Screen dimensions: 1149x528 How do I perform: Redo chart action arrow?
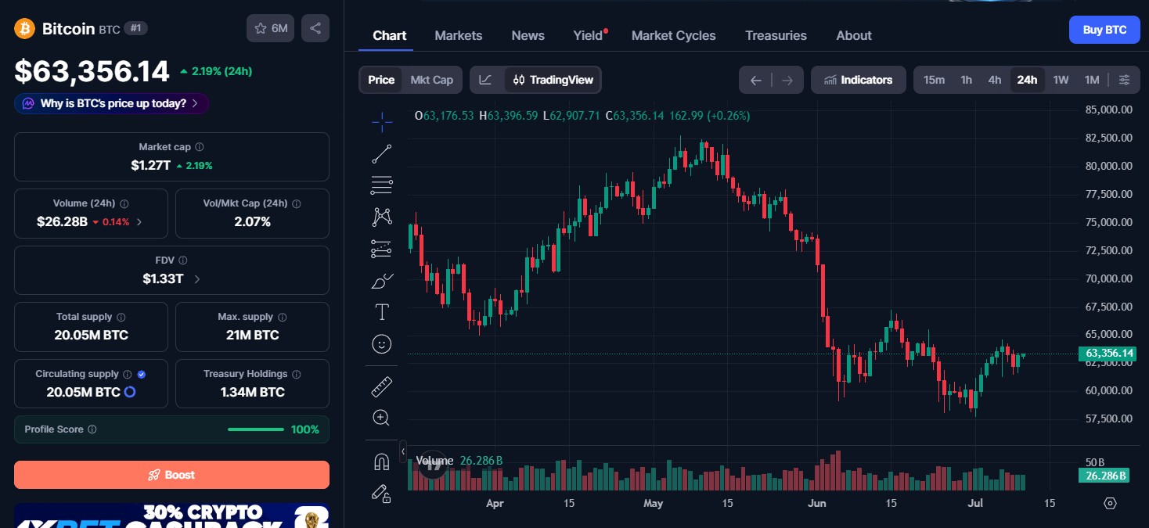(x=787, y=80)
